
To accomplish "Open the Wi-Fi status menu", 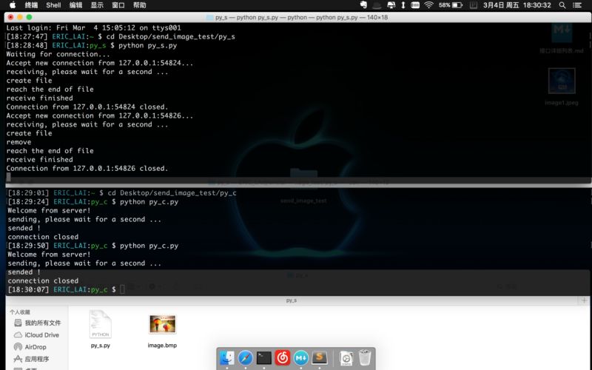I will (428, 5).
